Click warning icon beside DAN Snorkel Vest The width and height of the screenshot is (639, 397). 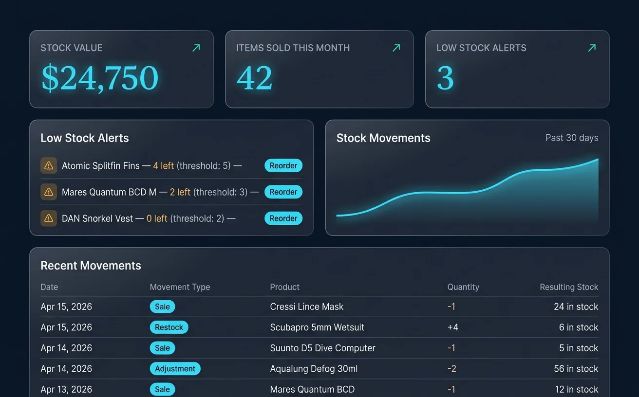click(x=49, y=218)
